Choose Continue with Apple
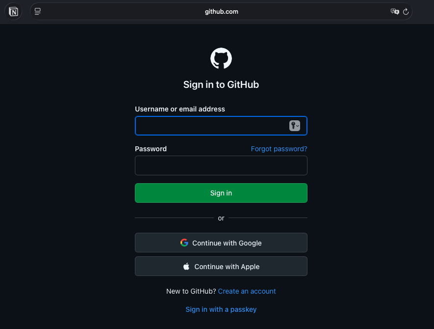The height and width of the screenshot is (329, 434). pos(221,267)
